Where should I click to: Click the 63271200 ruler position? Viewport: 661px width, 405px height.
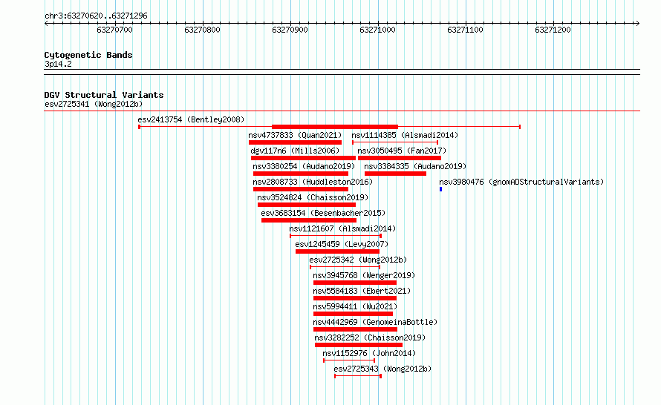click(x=553, y=30)
